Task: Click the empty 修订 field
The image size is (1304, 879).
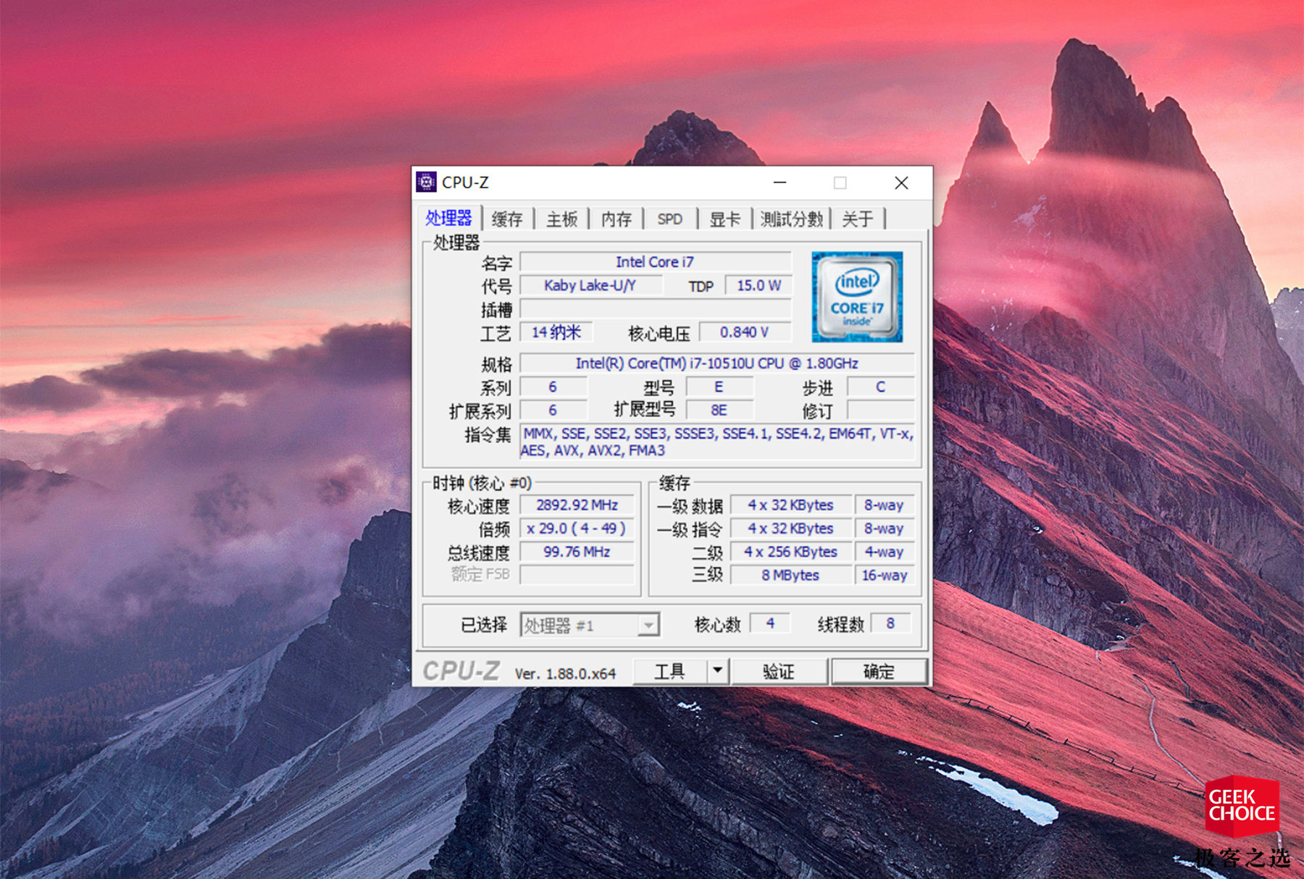Action: click(x=880, y=410)
